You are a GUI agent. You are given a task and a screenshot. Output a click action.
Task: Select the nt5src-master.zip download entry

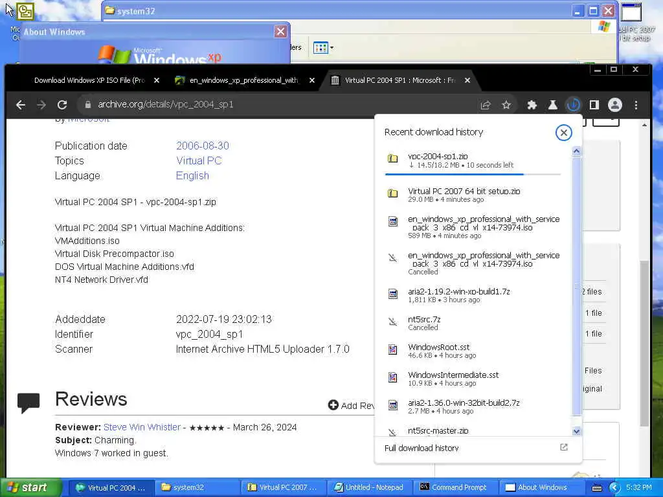pos(473,431)
